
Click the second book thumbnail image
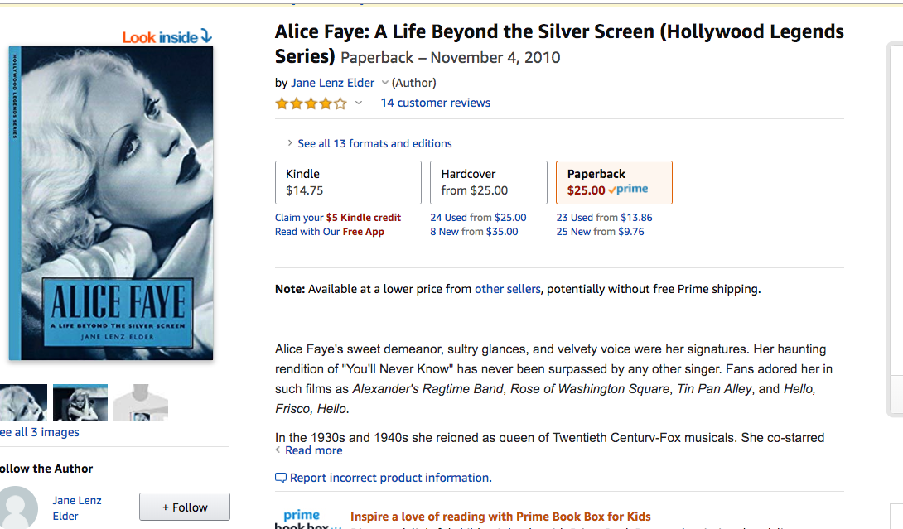pyautogui.click(x=80, y=402)
